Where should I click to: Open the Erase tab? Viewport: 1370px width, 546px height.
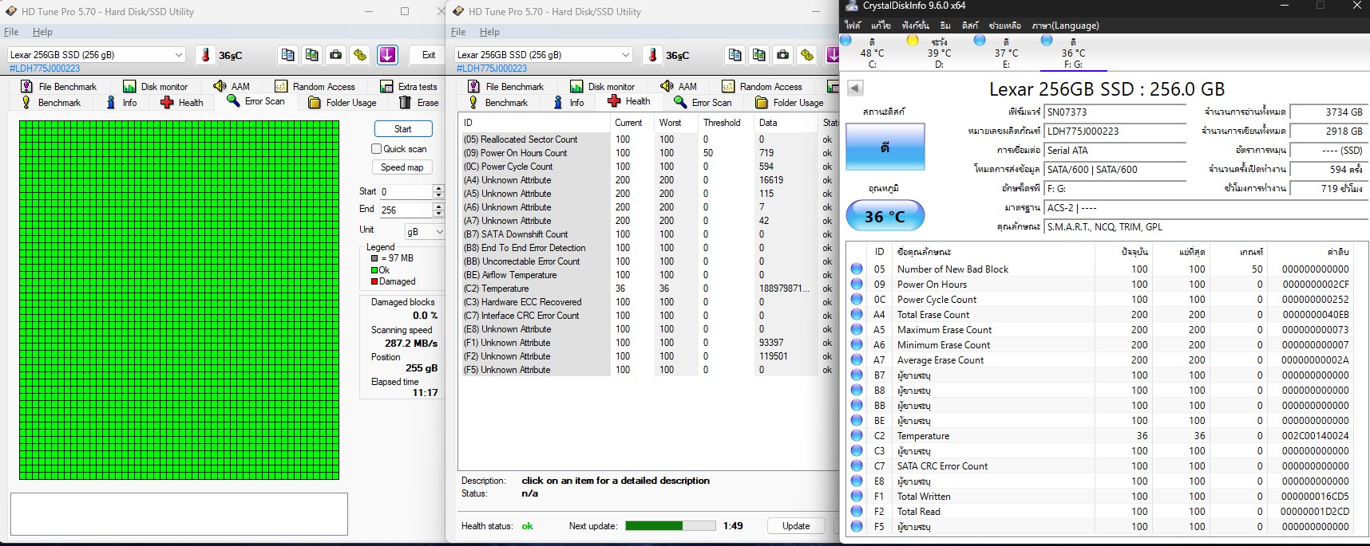click(419, 103)
